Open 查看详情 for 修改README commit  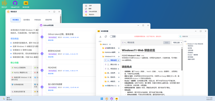(x=51, y=57)
